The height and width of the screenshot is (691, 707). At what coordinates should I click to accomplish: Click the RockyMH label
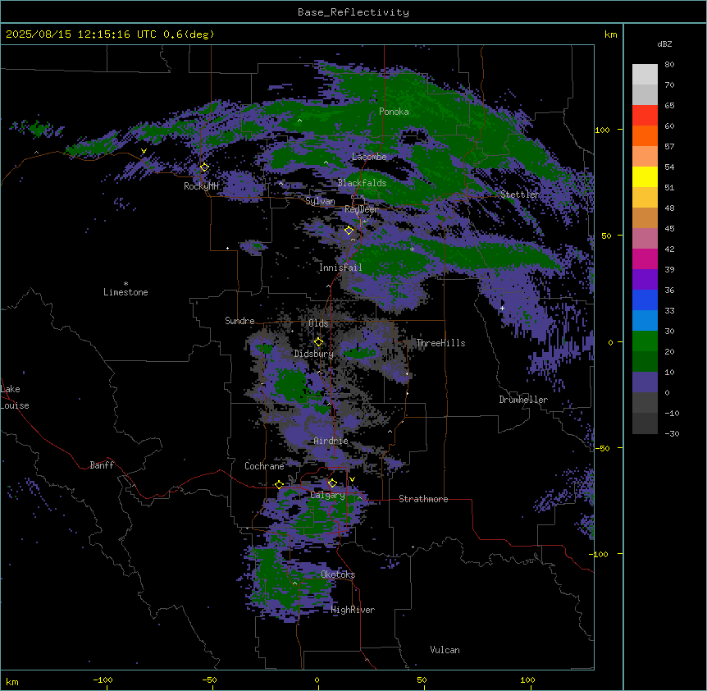pyautogui.click(x=201, y=186)
